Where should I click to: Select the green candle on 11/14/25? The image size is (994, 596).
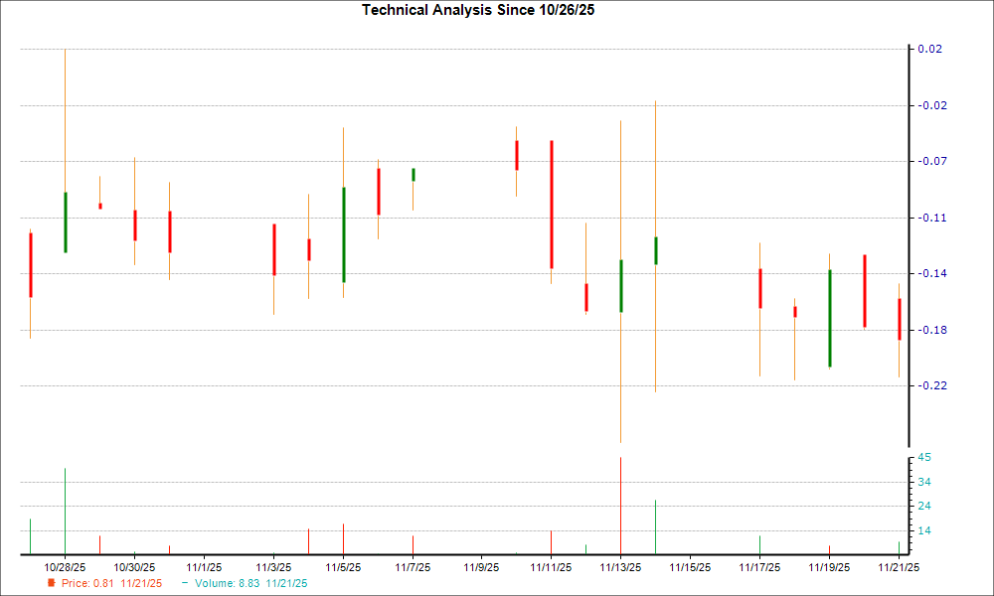coord(655,248)
